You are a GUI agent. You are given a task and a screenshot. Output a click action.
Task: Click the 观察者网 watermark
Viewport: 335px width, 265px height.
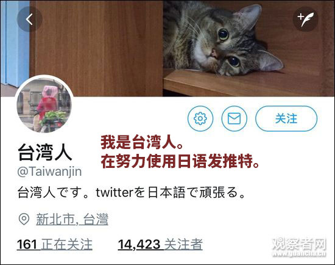click(x=299, y=247)
